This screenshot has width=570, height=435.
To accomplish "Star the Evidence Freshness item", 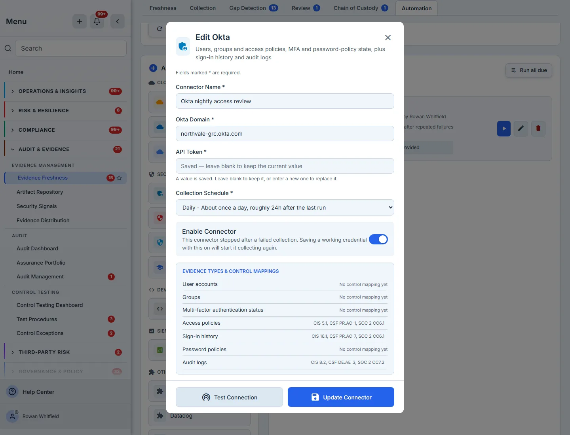I will pos(119,178).
